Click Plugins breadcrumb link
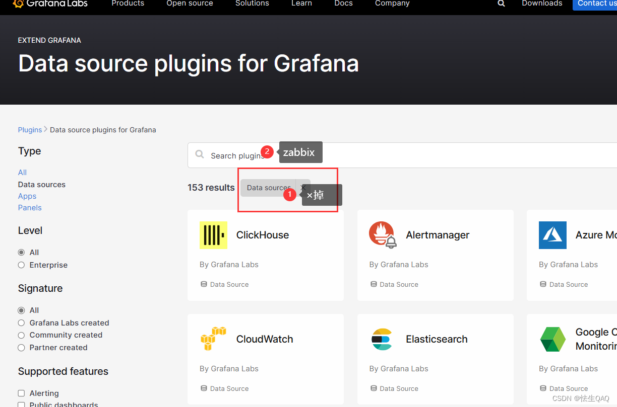 pyautogui.click(x=30, y=130)
